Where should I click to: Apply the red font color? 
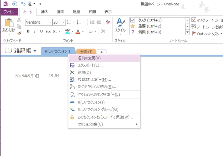(78, 31)
